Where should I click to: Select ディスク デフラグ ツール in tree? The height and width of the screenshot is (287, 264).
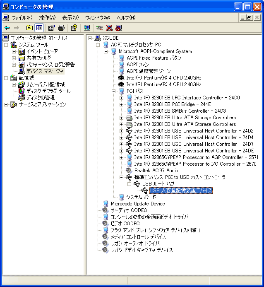pos(48,91)
